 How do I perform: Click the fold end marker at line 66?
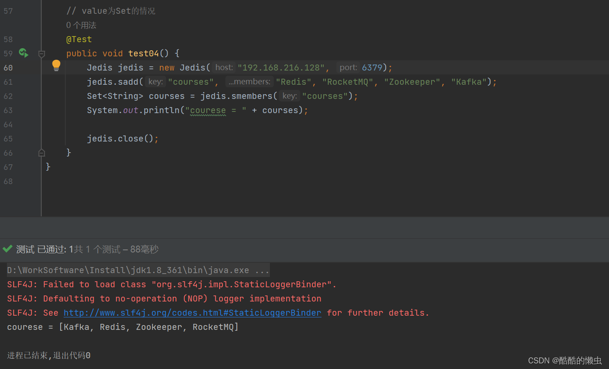click(42, 153)
